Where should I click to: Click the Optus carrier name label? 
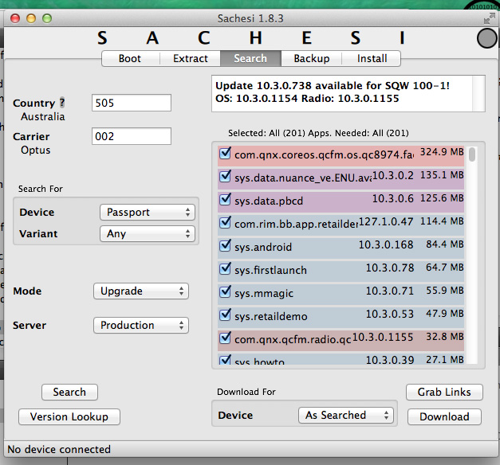click(35, 150)
